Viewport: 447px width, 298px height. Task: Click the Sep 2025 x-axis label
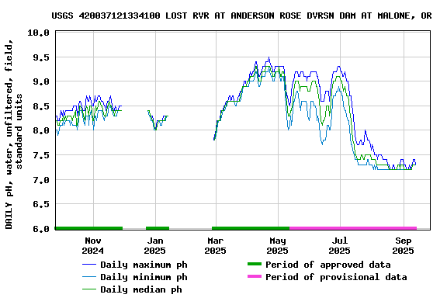[403, 245]
